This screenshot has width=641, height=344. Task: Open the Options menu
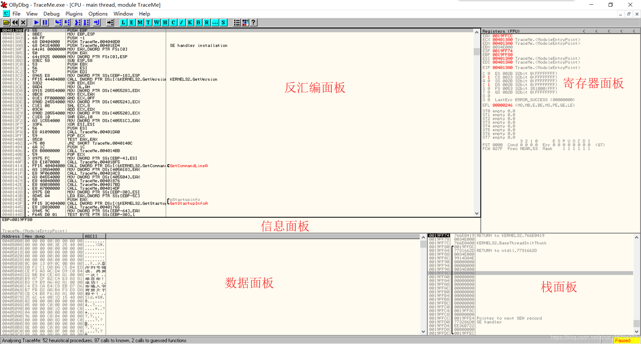tap(98, 14)
